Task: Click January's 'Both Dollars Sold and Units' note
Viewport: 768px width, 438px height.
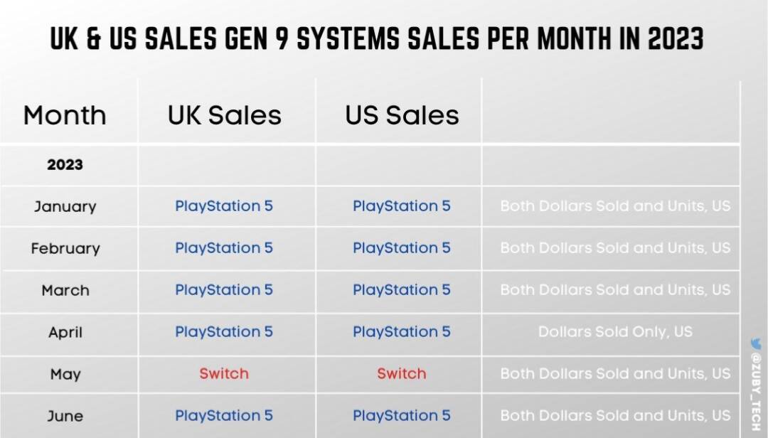Action: 615,205
